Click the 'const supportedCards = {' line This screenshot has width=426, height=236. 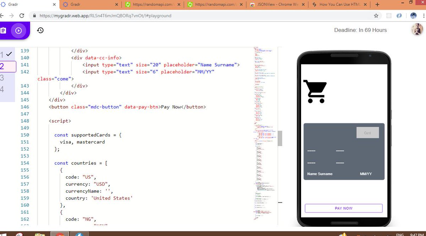tap(88, 135)
